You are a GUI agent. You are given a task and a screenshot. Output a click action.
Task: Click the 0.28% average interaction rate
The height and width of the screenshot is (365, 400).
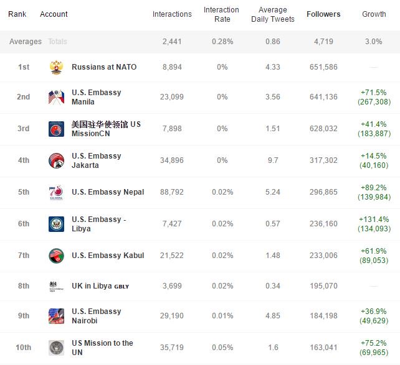pyautogui.click(x=222, y=42)
